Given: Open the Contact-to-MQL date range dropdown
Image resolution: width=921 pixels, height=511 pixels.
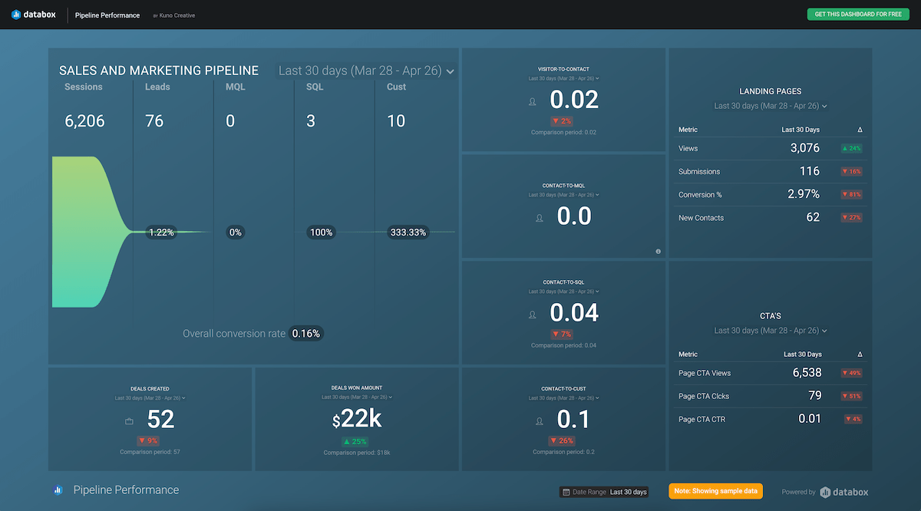Looking at the screenshot, I should point(563,195).
